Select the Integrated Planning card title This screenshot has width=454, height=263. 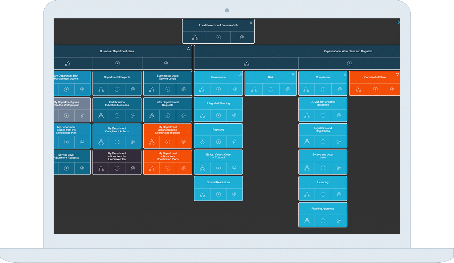(218, 103)
